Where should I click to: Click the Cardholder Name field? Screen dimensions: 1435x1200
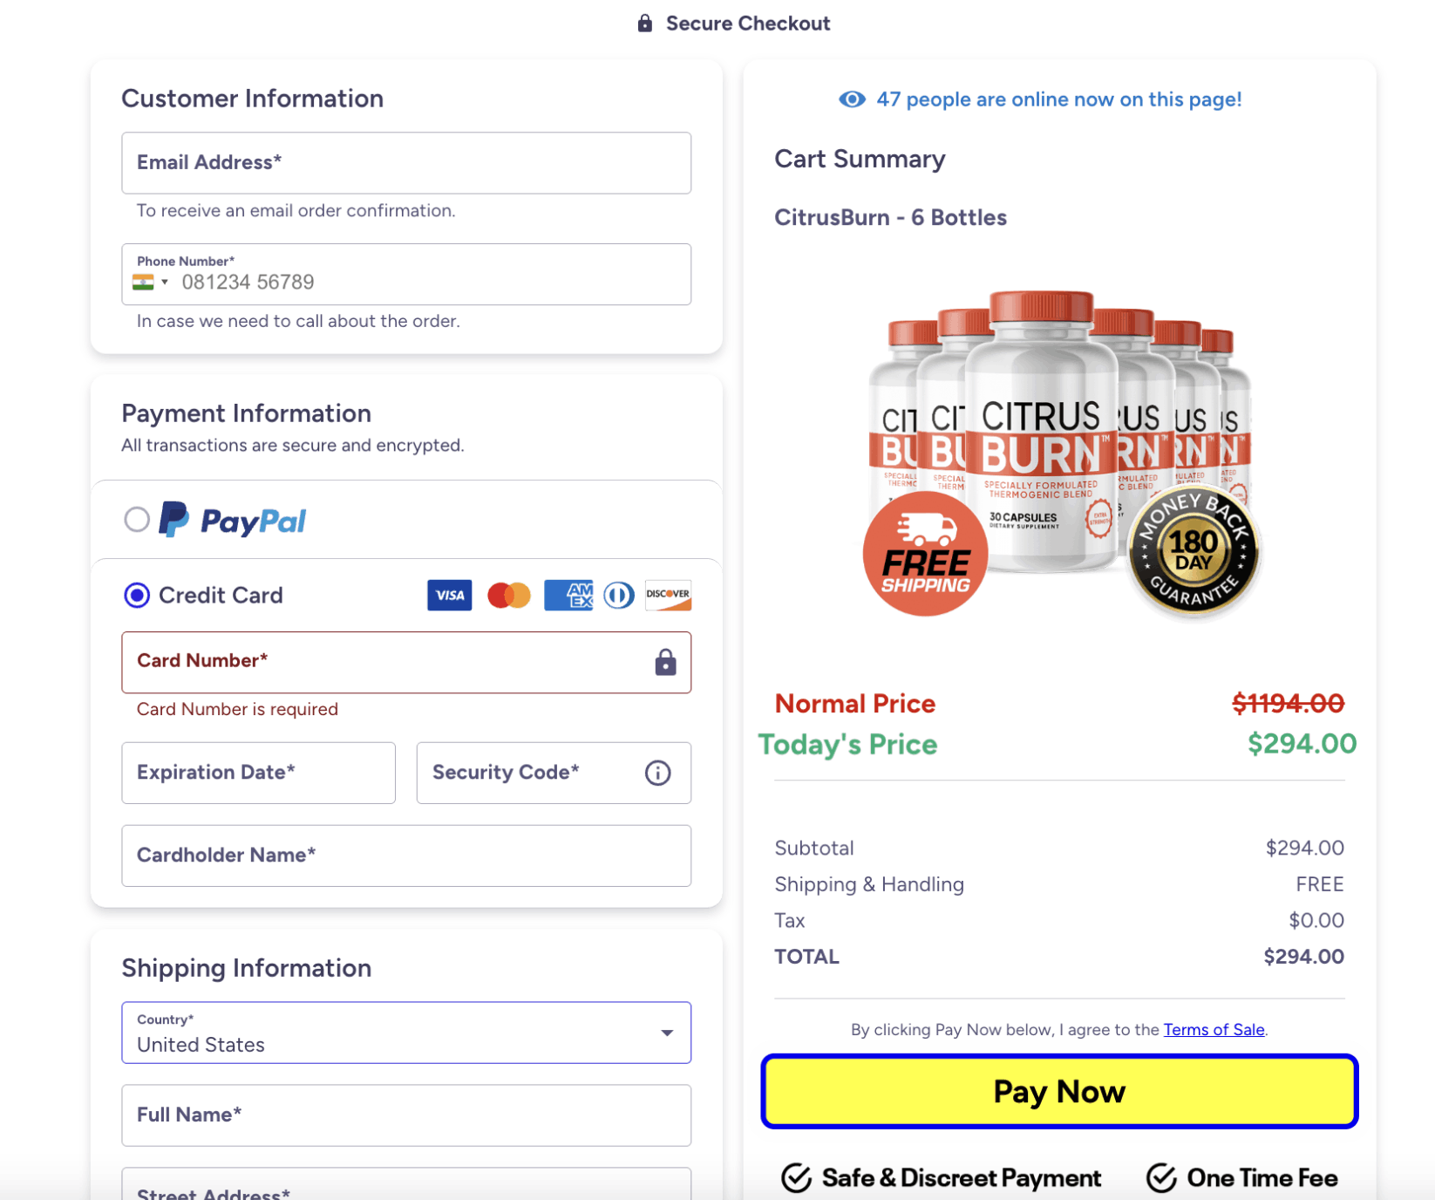click(406, 856)
